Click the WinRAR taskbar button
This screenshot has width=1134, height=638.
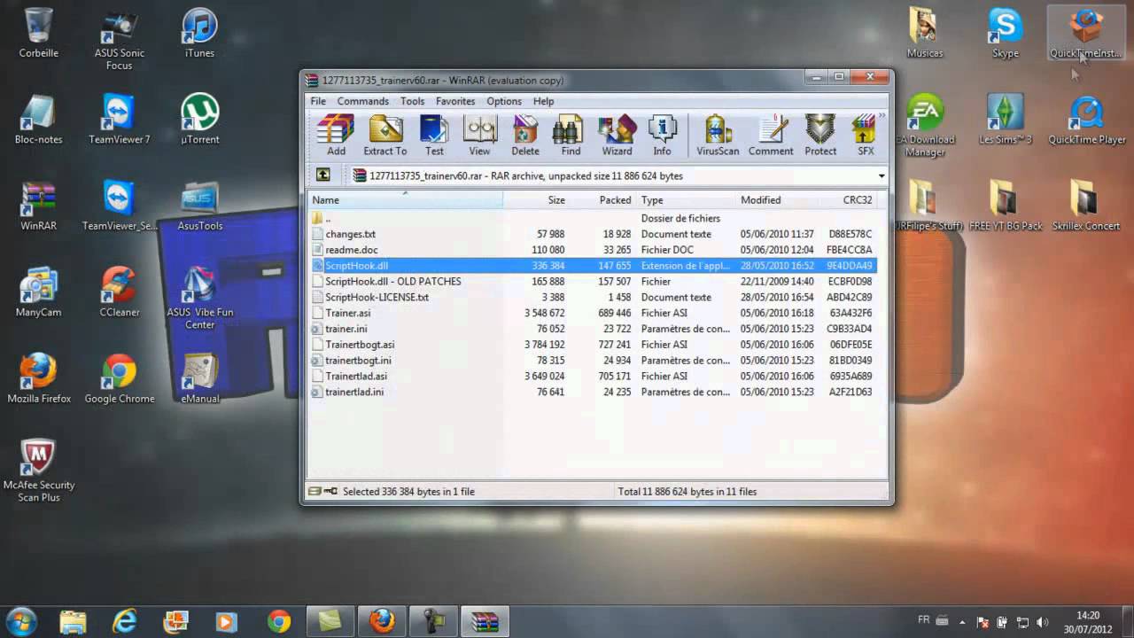pos(485,621)
